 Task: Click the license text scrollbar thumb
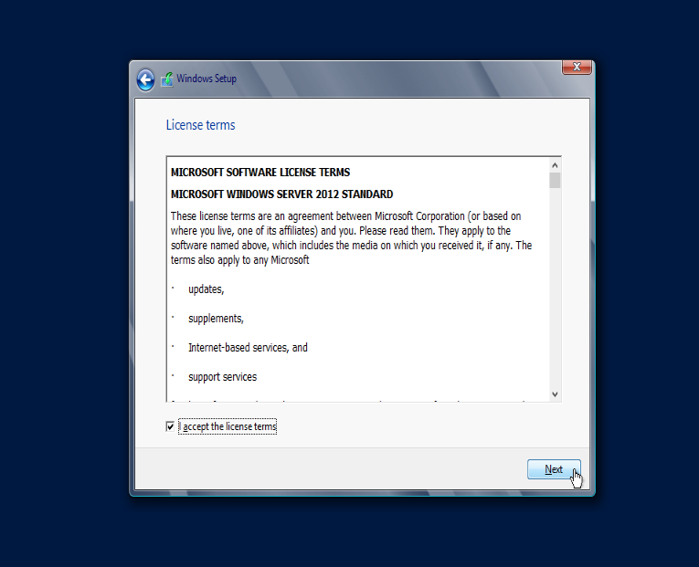coord(555,181)
